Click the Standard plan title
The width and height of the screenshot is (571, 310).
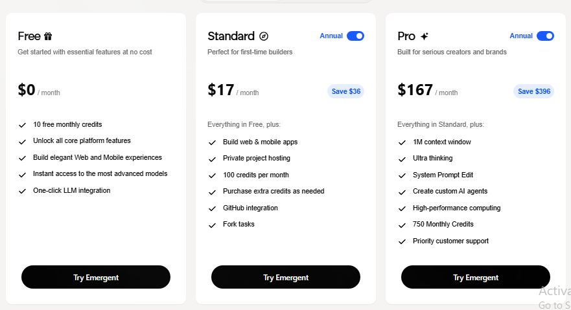[231, 36]
